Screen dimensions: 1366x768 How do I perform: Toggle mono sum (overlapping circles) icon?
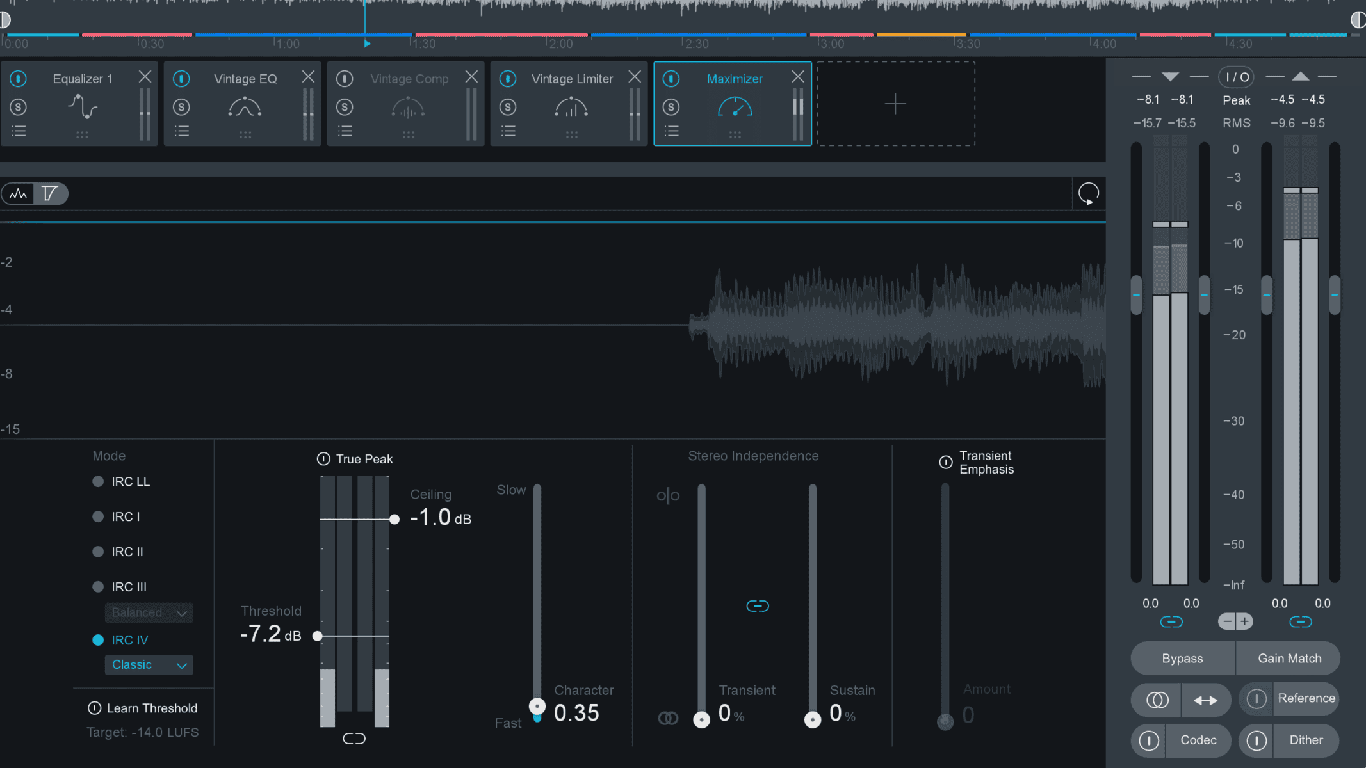tap(1157, 700)
